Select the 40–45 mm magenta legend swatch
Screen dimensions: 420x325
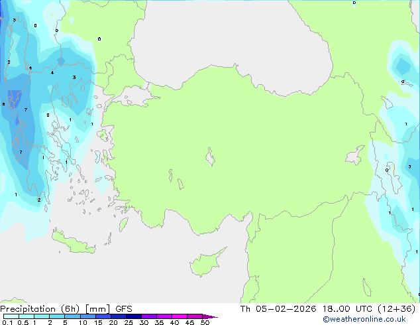(x=180, y=316)
